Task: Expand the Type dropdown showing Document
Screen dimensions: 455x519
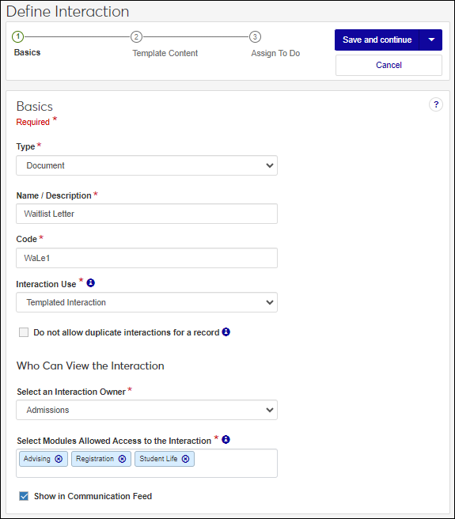Action: [x=146, y=165]
